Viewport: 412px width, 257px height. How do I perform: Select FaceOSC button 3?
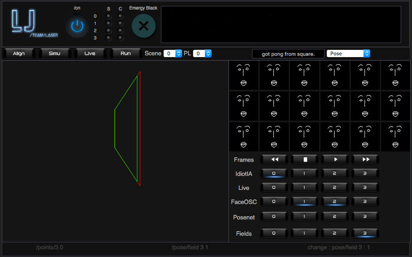point(365,202)
